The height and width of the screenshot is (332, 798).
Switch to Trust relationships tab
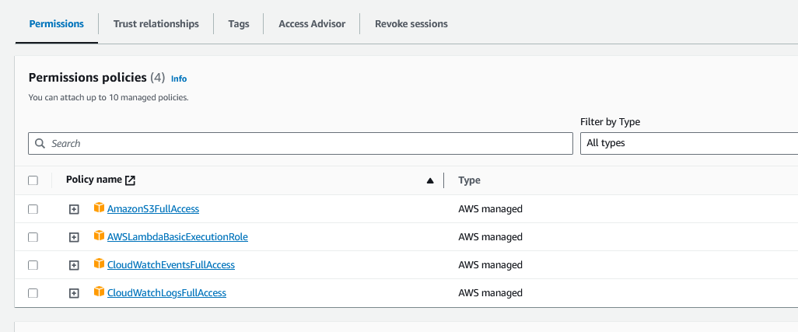point(156,24)
